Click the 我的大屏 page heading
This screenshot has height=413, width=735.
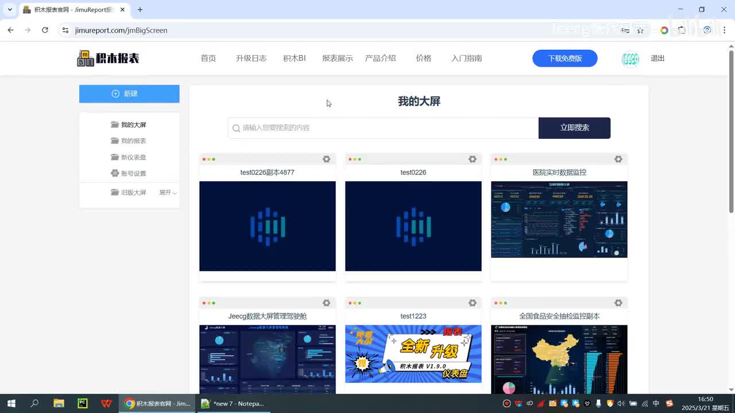coord(419,102)
